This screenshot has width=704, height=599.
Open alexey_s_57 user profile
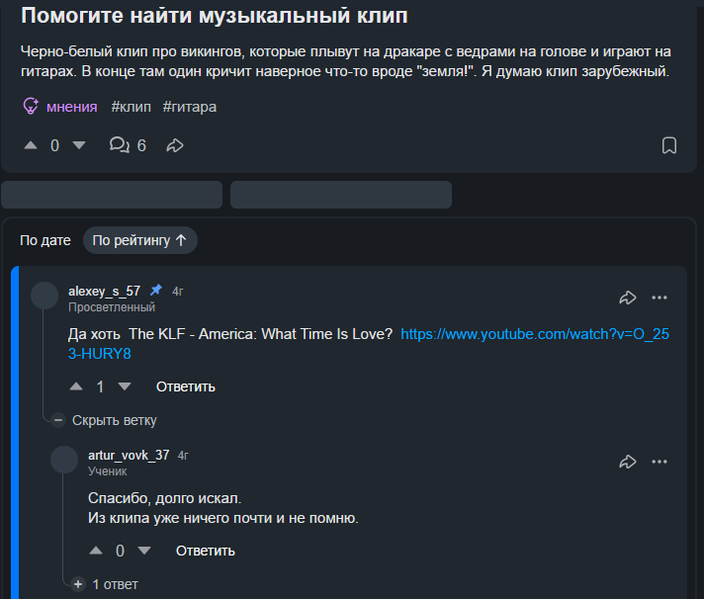(x=104, y=292)
